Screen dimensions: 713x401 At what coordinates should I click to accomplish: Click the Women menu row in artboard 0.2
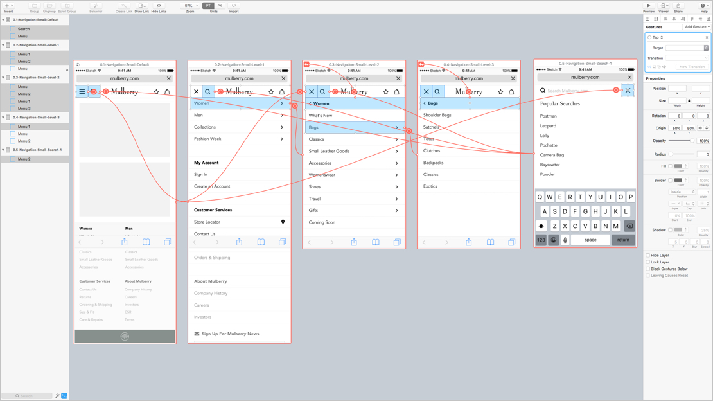(x=240, y=103)
